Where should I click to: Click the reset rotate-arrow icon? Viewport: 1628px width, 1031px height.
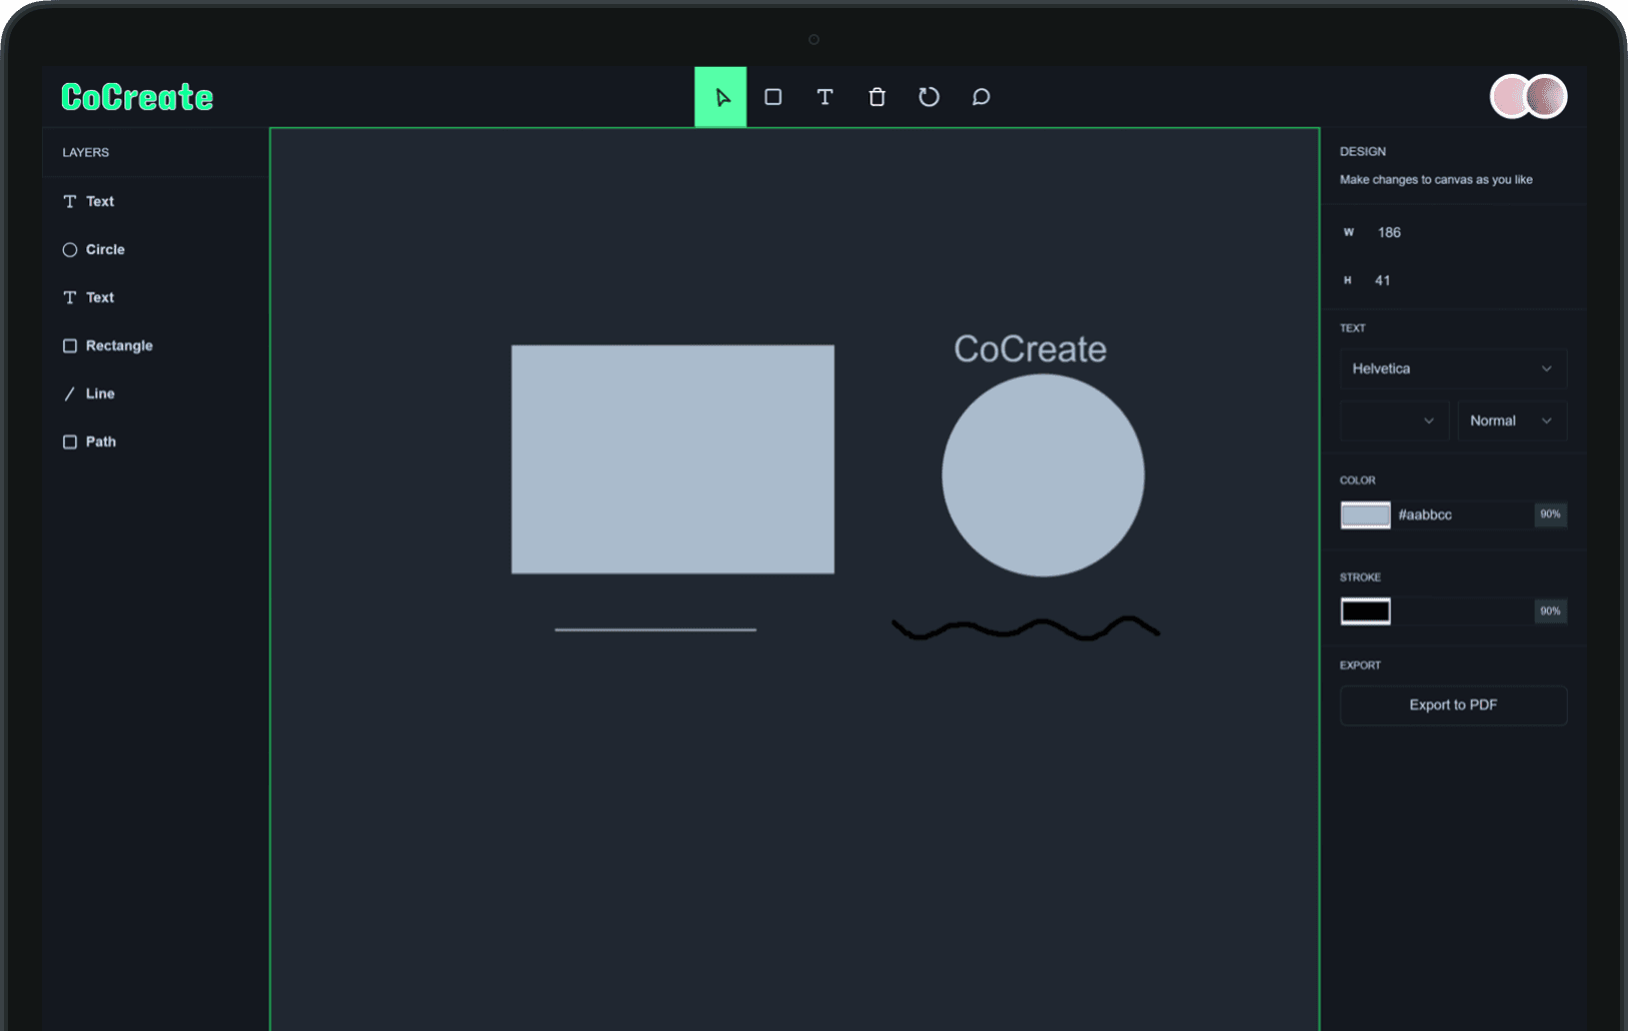click(x=928, y=97)
